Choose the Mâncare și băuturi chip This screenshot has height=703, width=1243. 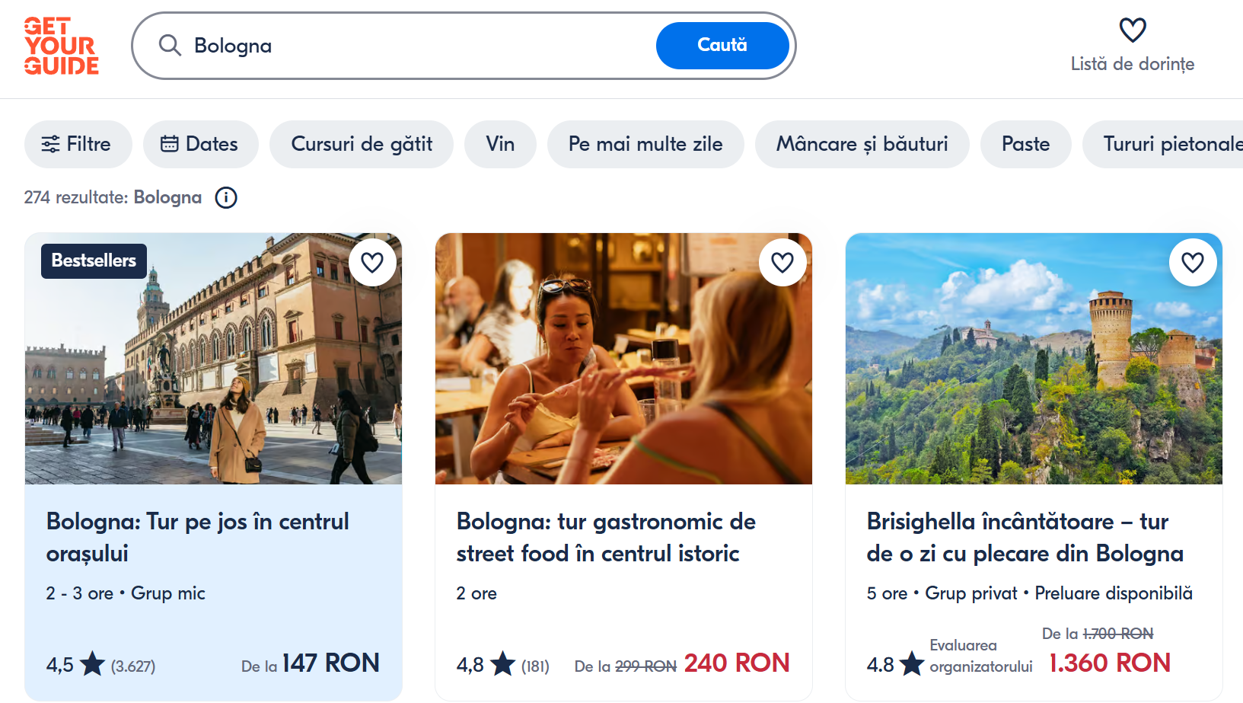click(862, 144)
